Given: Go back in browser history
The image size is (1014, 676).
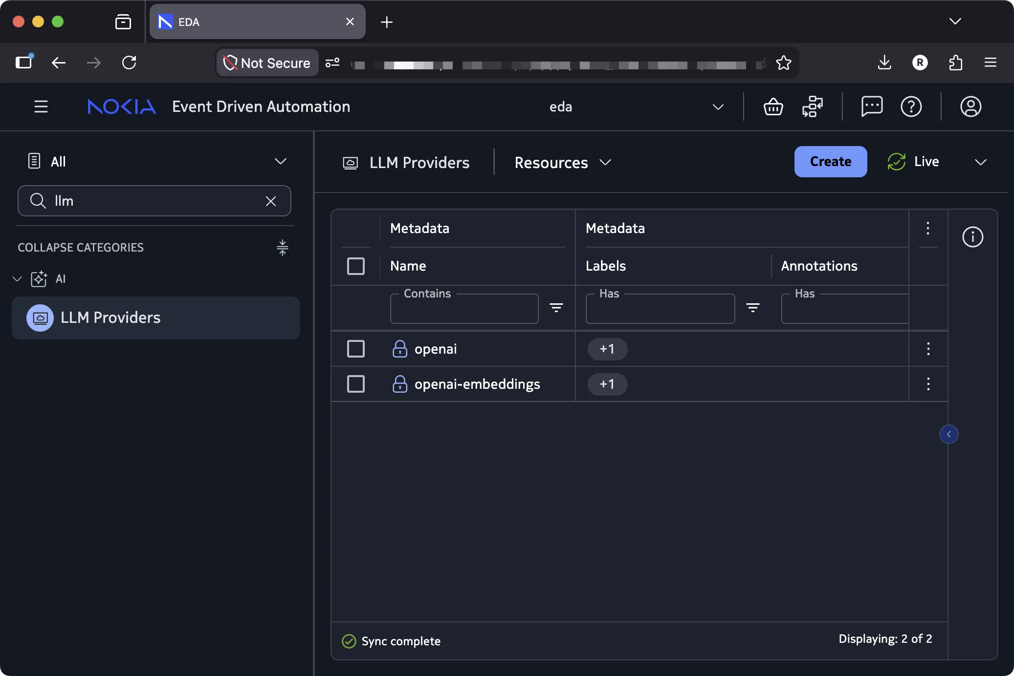Looking at the screenshot, I should pyautogui.click(x=59, y=63).
